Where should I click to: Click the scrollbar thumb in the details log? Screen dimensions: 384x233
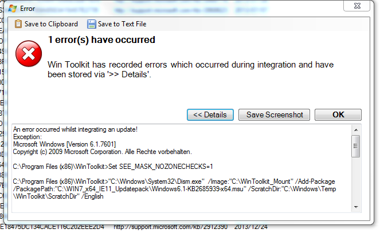[355, 146]
